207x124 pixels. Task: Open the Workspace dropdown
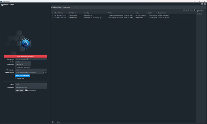point(31,70)
